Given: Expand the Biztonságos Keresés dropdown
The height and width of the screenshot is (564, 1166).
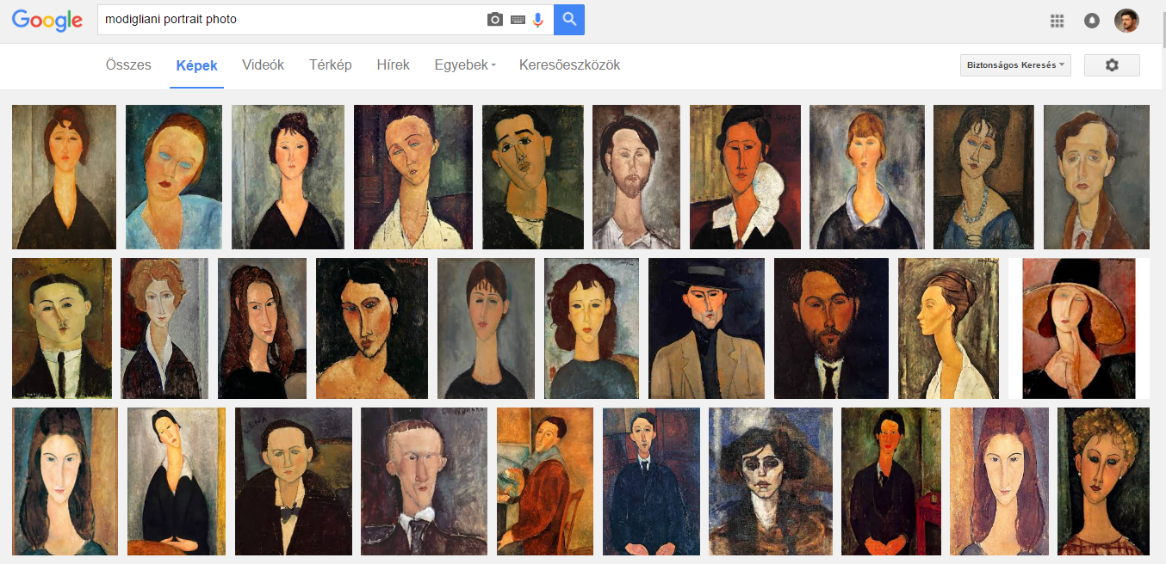Looking at the screenshot, I should tap(1015, 65).
